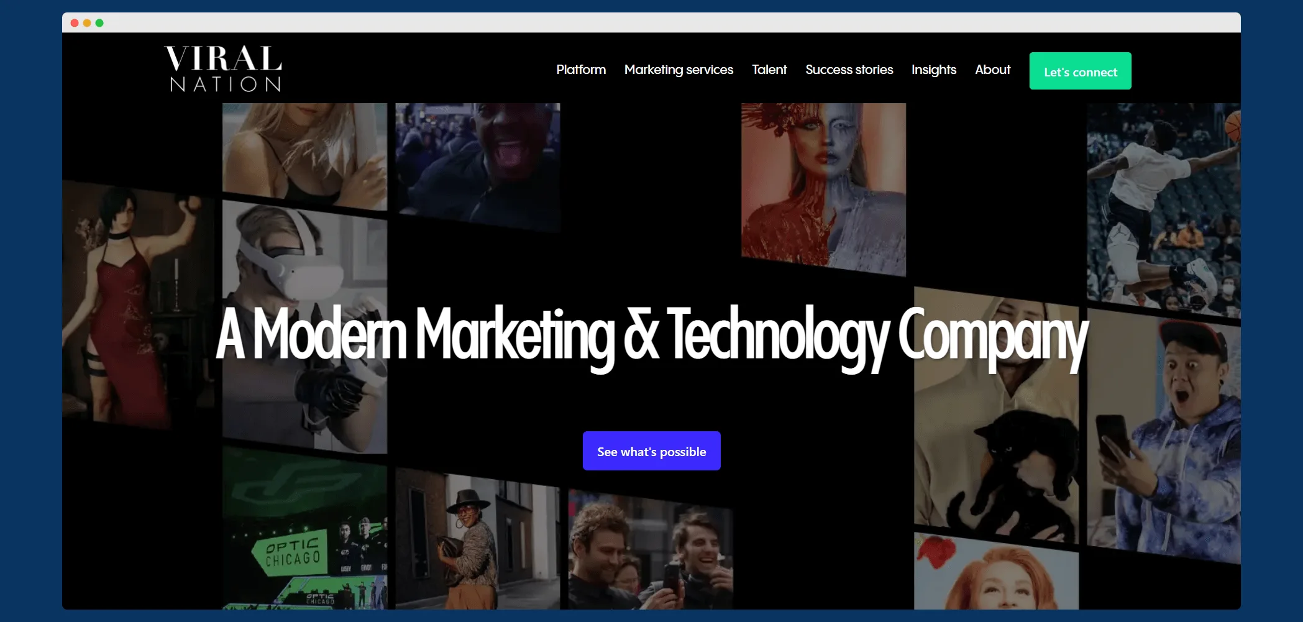The height and width of the screenshot is (622, 1303).
Task: Open Marketing services in navigation
Action: (x=678, y=70)
